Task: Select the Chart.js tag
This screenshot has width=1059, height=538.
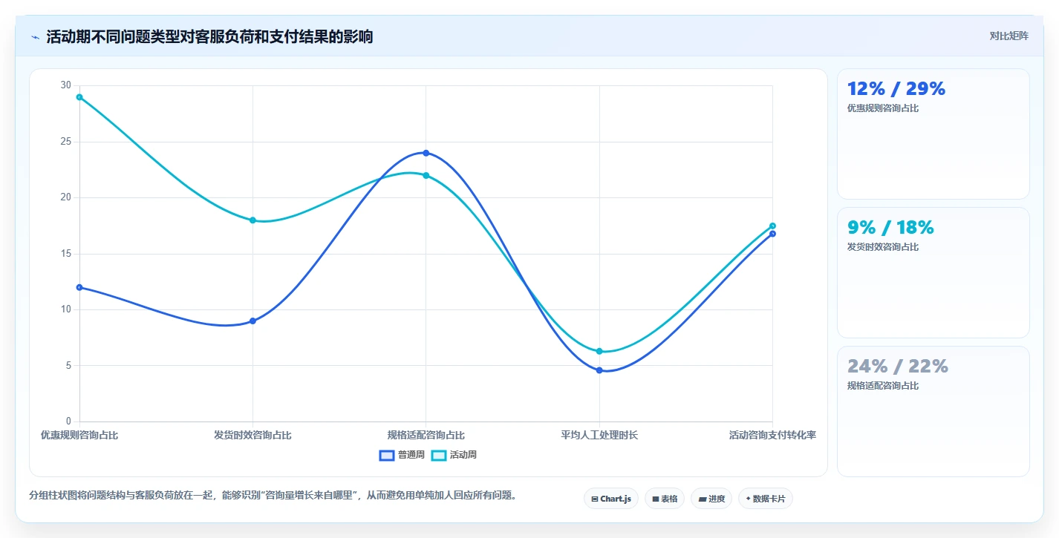Action: click(610, 499)
